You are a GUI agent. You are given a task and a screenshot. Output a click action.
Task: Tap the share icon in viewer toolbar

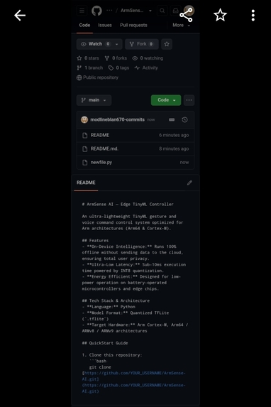(186, 15)
